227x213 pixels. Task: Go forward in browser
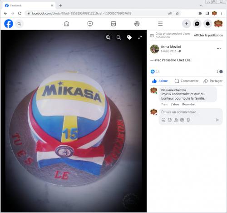pos(13,13)
